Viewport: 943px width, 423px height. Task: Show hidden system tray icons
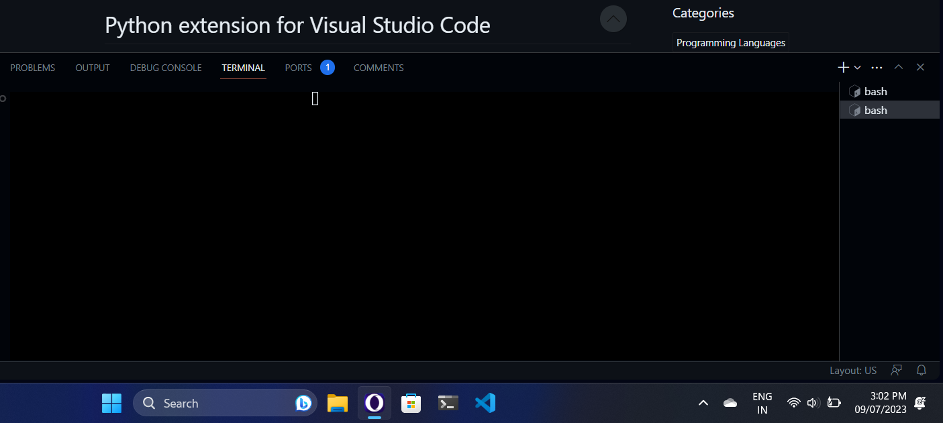tap(703, 403)
